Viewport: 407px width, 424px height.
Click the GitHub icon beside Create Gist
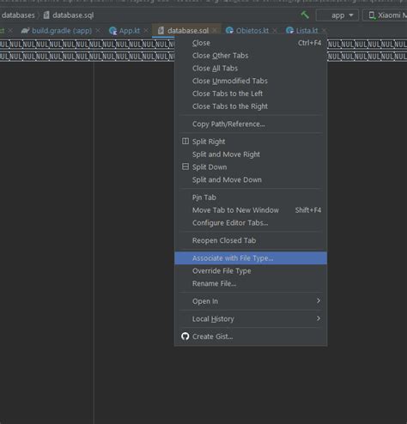point(185,336)
